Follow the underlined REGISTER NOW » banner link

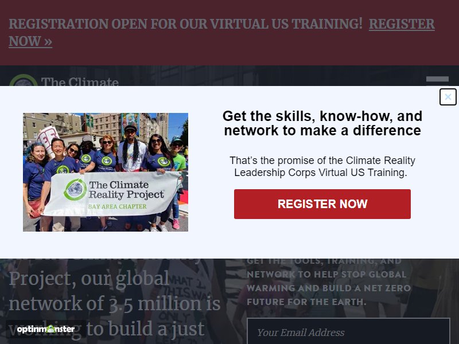pos(221,33)
